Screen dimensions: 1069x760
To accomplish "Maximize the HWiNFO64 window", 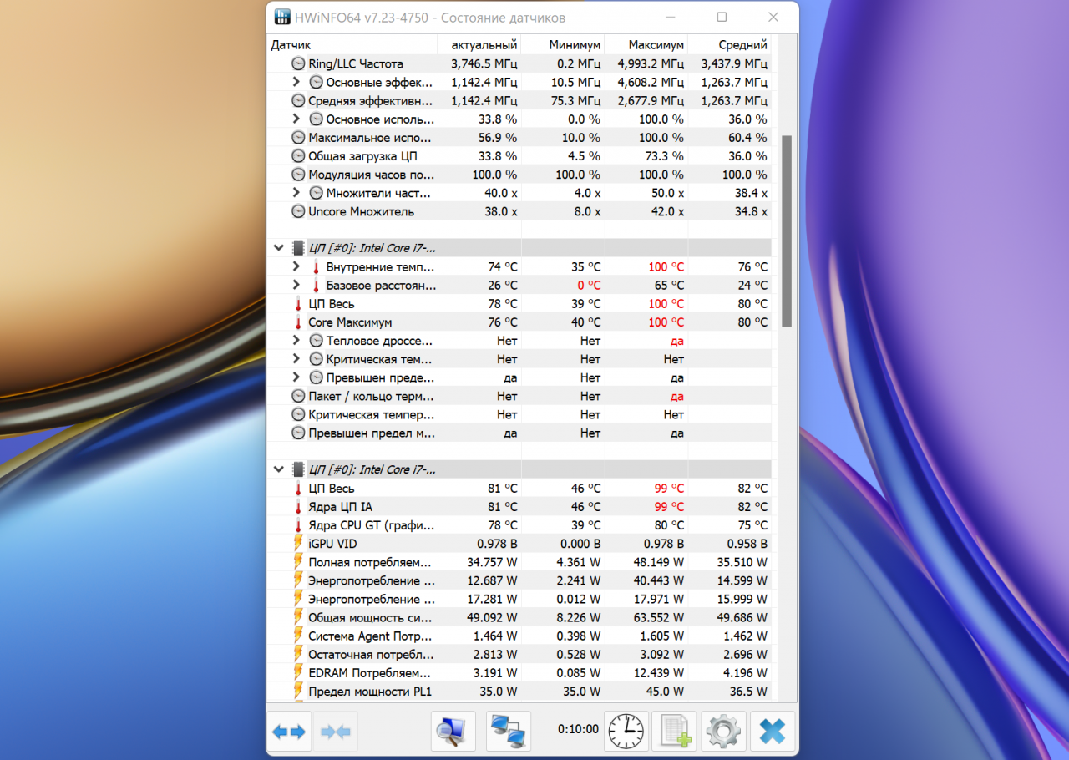I will pyautogui.click(x=722, y=18).
